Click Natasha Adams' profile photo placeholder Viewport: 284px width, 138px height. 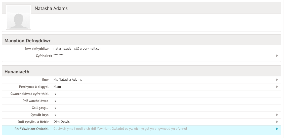18,17
